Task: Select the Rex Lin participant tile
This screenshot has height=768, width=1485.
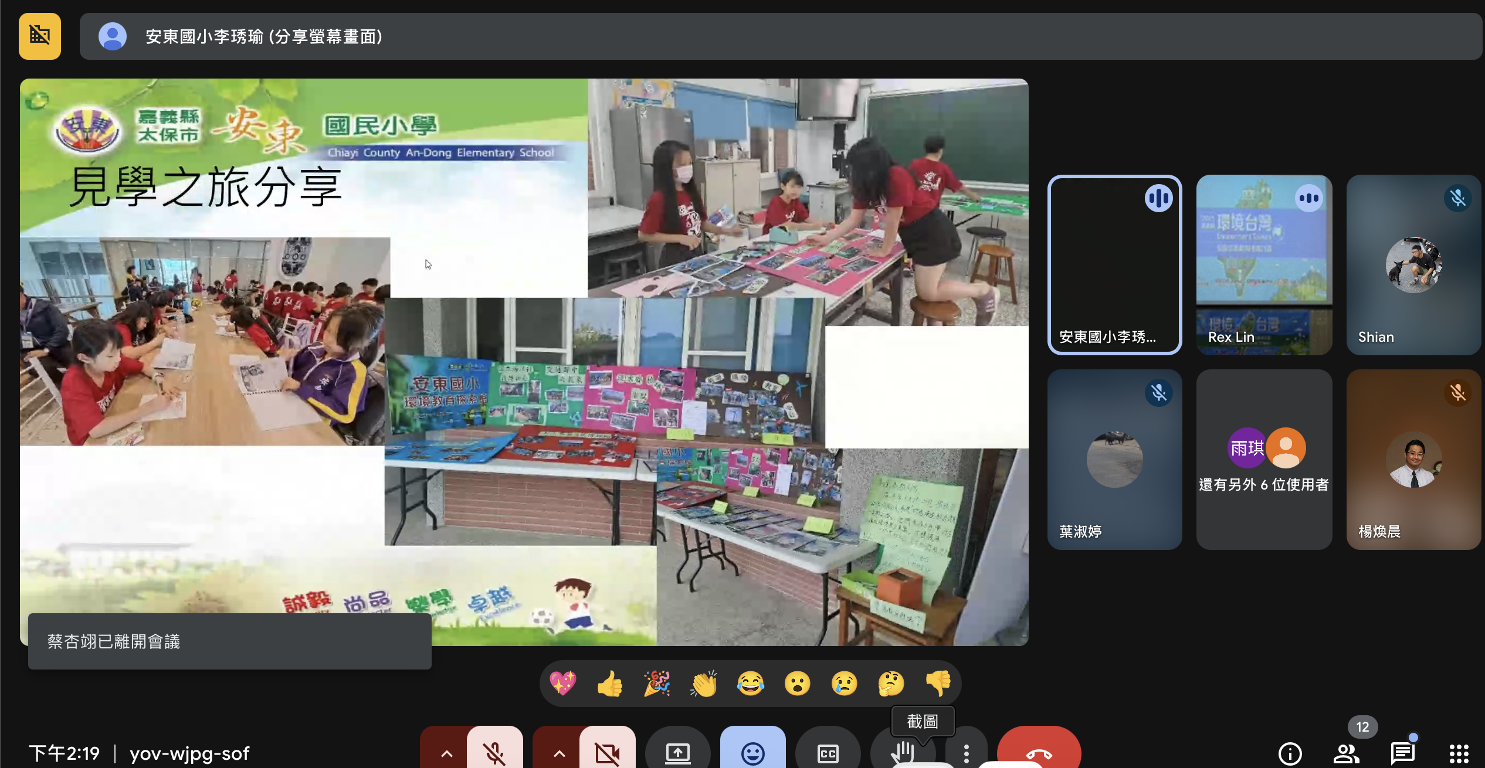Action: pyautogui.click(x=1264, y=264)
